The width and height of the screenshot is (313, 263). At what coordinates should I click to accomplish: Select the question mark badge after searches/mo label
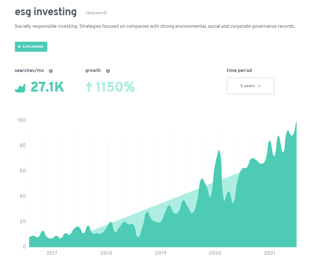[51, 71]
